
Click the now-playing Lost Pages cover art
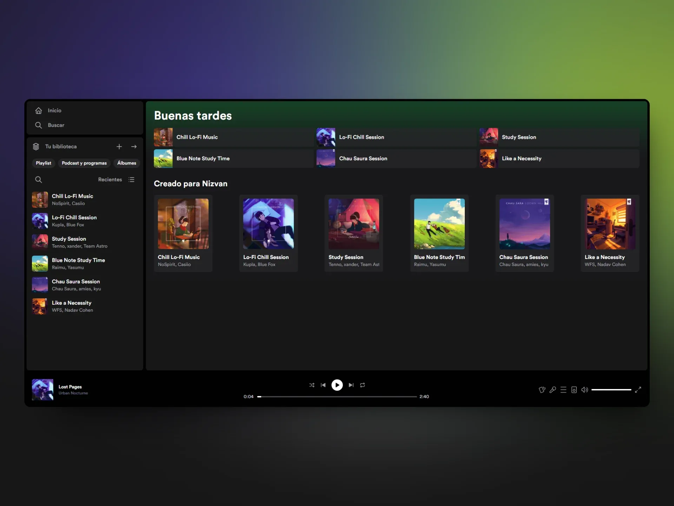pyautogui.click(x=42, y=389)
